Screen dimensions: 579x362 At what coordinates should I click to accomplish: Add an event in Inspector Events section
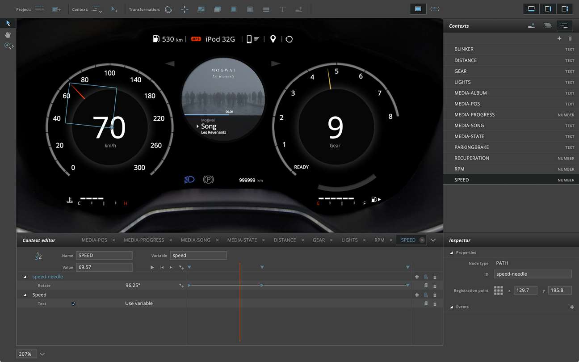pyautogui.click(x=572, y=307)
